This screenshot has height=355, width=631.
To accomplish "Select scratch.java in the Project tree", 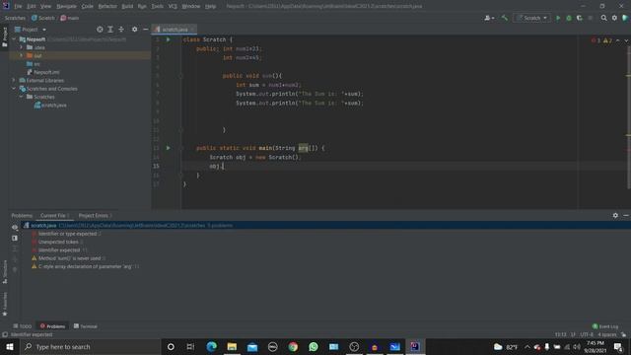I will 50,106.
